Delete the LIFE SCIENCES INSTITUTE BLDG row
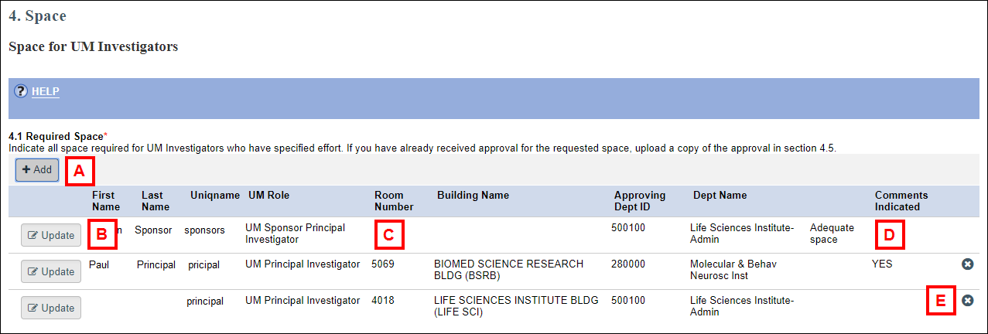 [x=967, y=300]
